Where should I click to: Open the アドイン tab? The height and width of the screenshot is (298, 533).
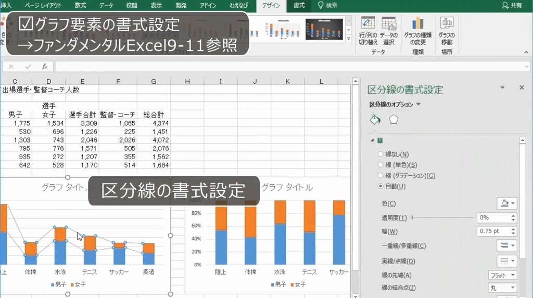click(208, 5)
